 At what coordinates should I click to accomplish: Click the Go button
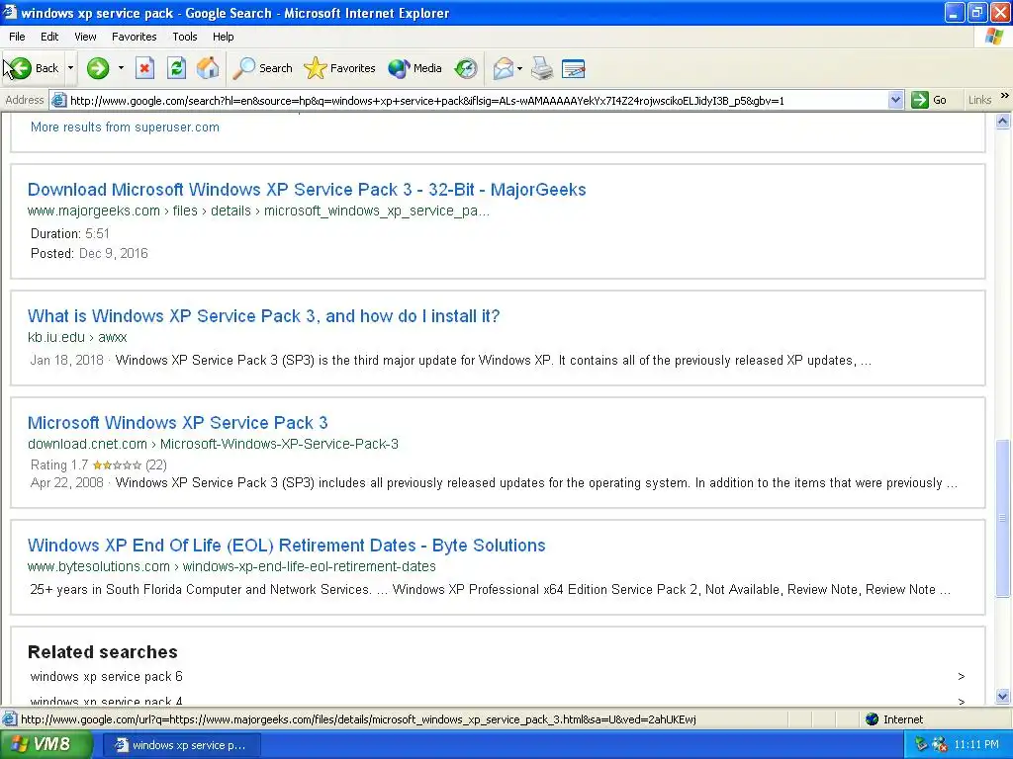pos(929,100)
